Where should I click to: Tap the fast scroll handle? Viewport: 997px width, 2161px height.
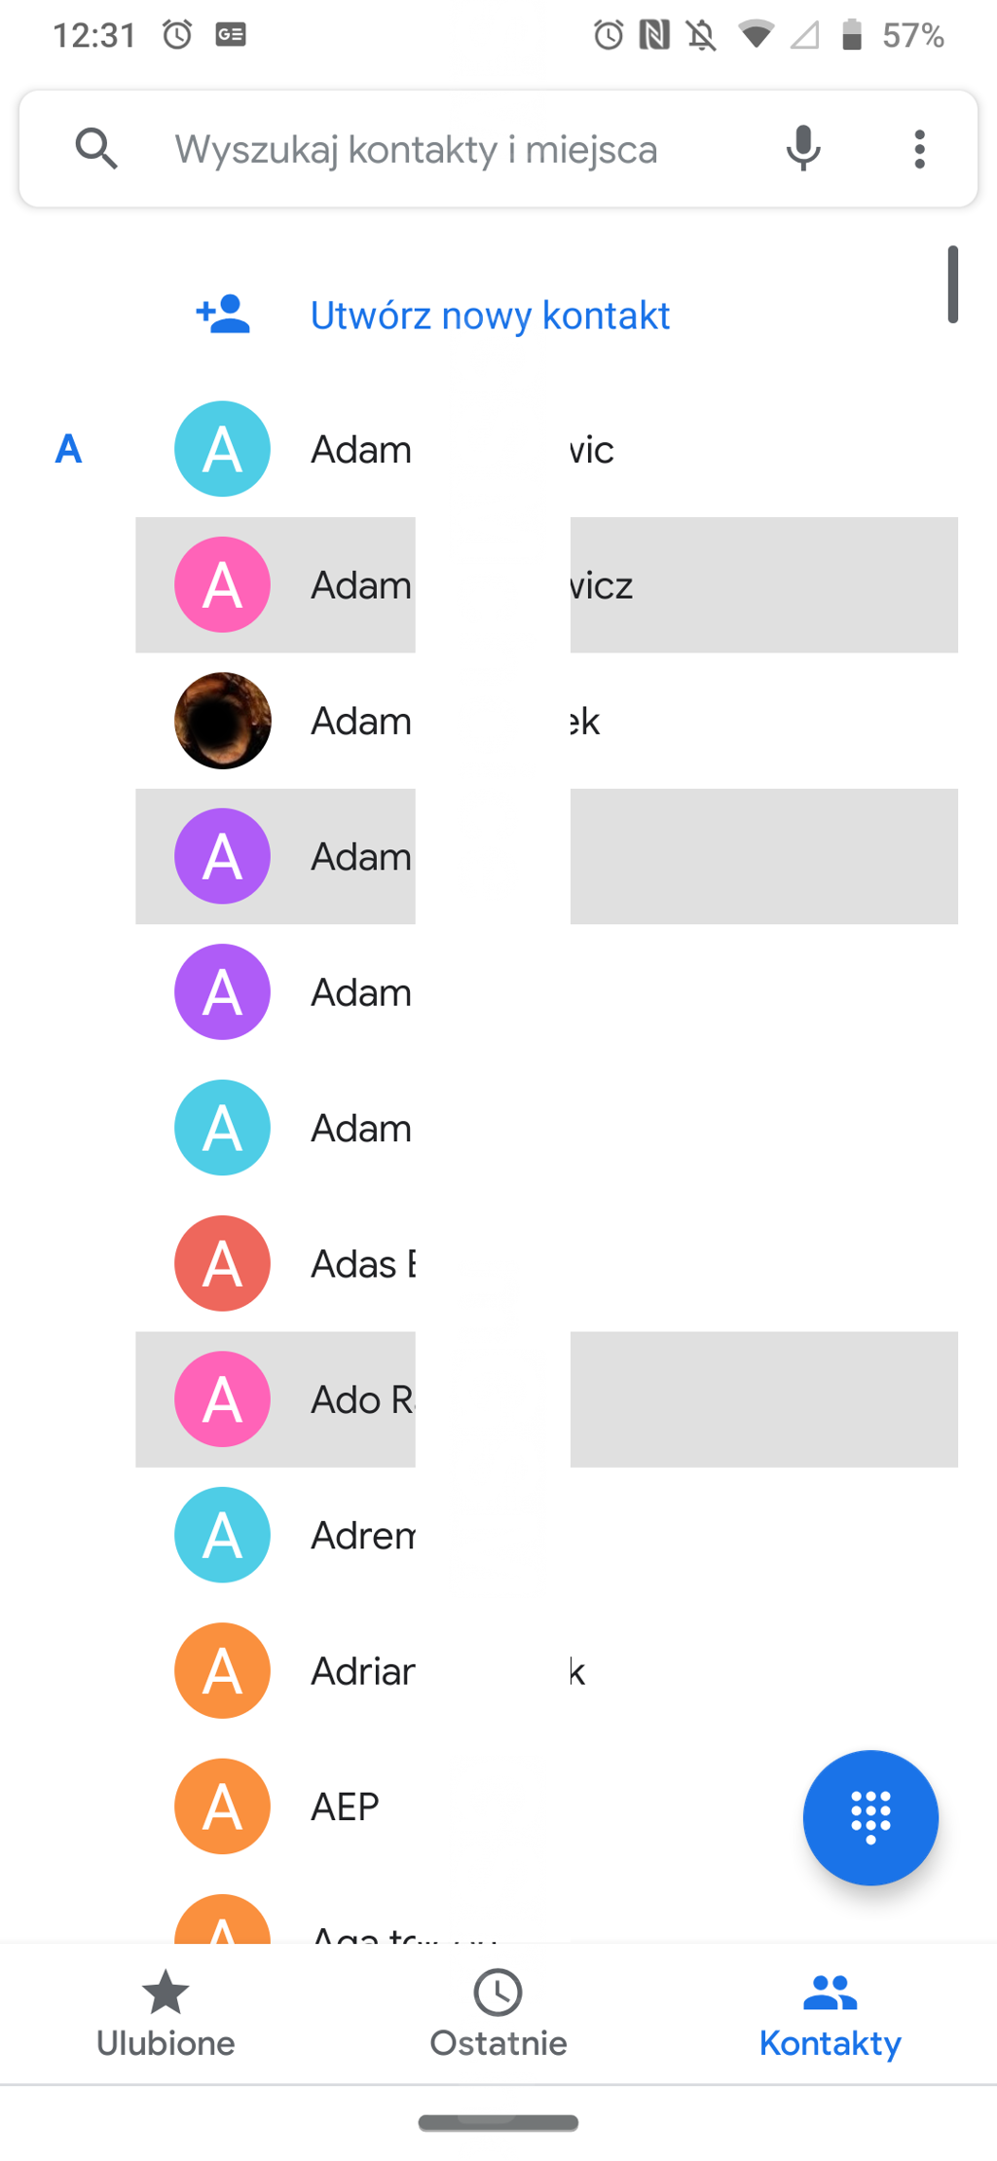click(952, 283)
